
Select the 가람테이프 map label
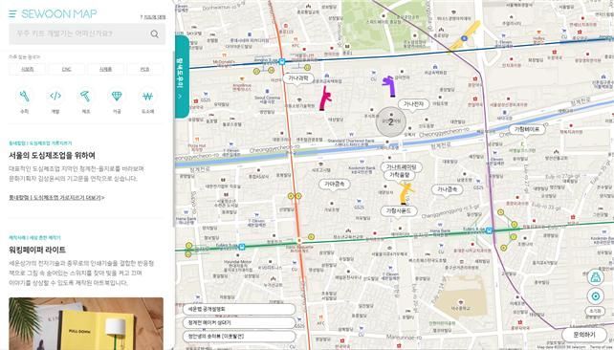click(x=527, y=129)
